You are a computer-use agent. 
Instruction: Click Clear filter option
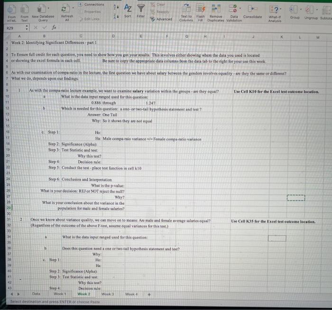tap(158, 4)
